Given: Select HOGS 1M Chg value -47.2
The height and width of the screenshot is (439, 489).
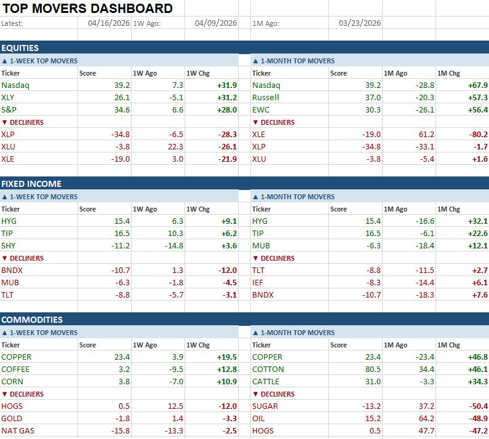Looking at the screenshot, I should coord(463,431).
